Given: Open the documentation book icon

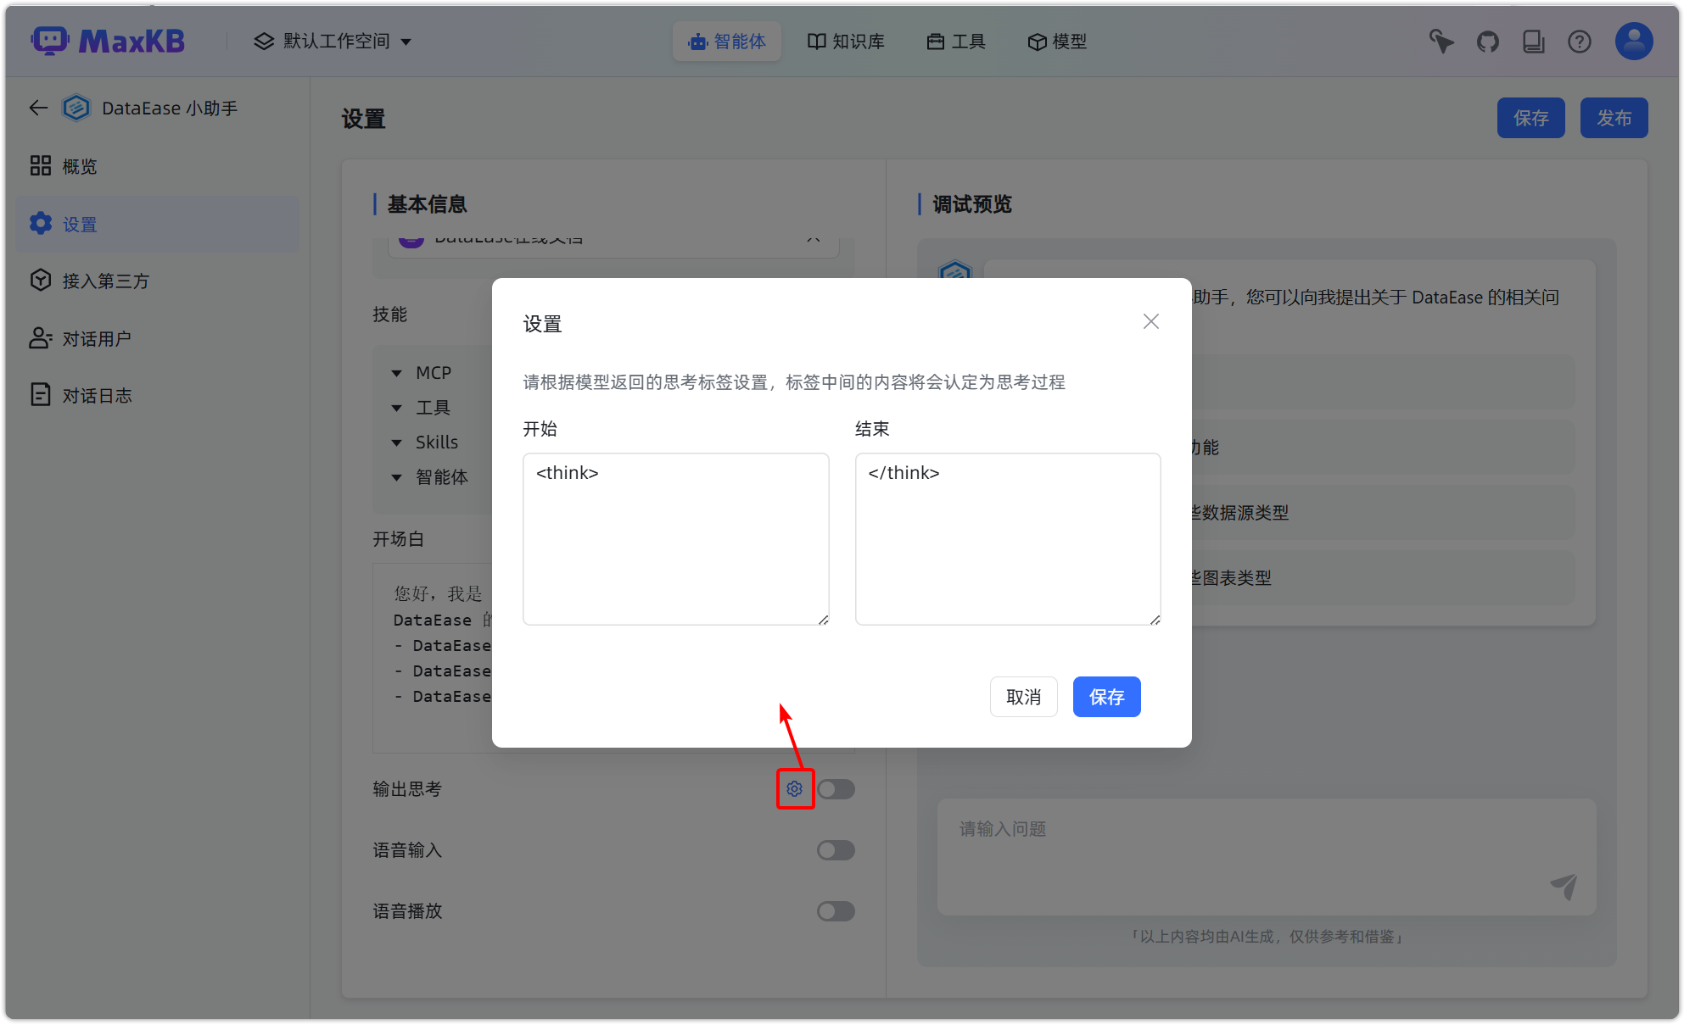Looking at the screenshot, I should (x=1533, y=41).
